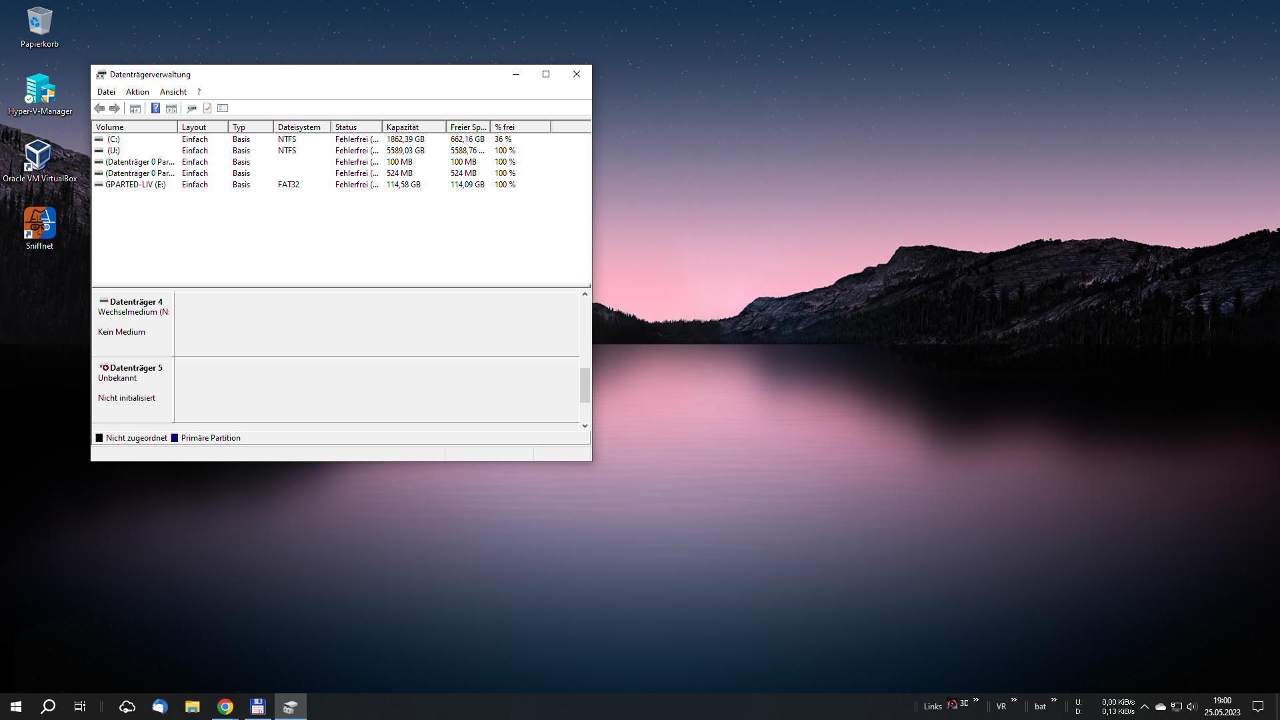Open the settings checklist toolbar icon

223,108
